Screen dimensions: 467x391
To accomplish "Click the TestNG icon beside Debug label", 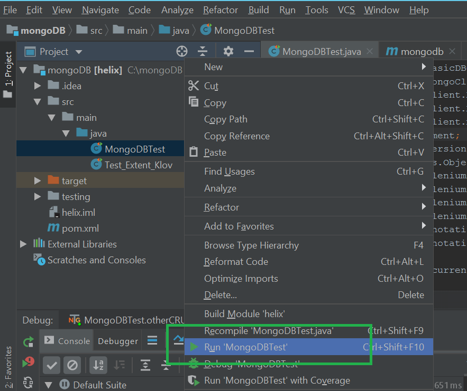I will pos(74,320).
